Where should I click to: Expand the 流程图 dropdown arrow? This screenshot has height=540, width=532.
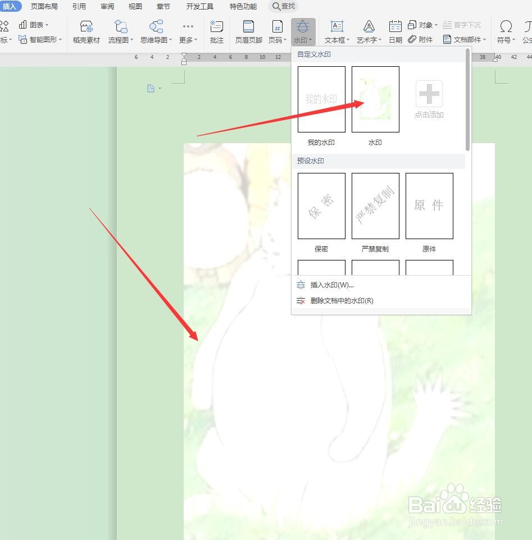tap(131, 40)
